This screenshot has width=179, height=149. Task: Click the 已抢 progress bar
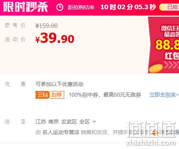point(169,7)
